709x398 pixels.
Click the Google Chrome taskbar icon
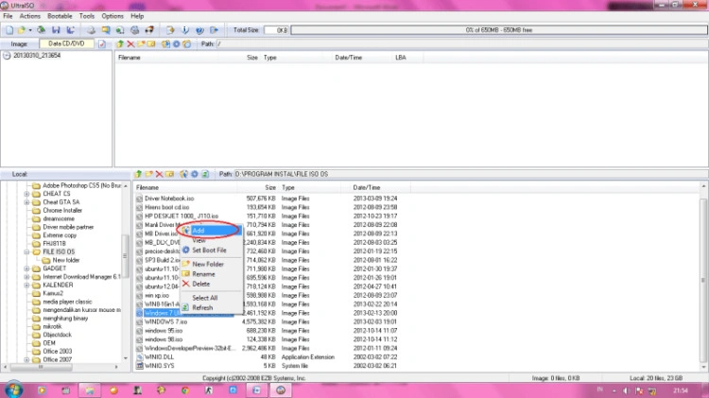point(185,389)
